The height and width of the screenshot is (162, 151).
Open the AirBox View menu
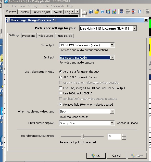(22, 6)
